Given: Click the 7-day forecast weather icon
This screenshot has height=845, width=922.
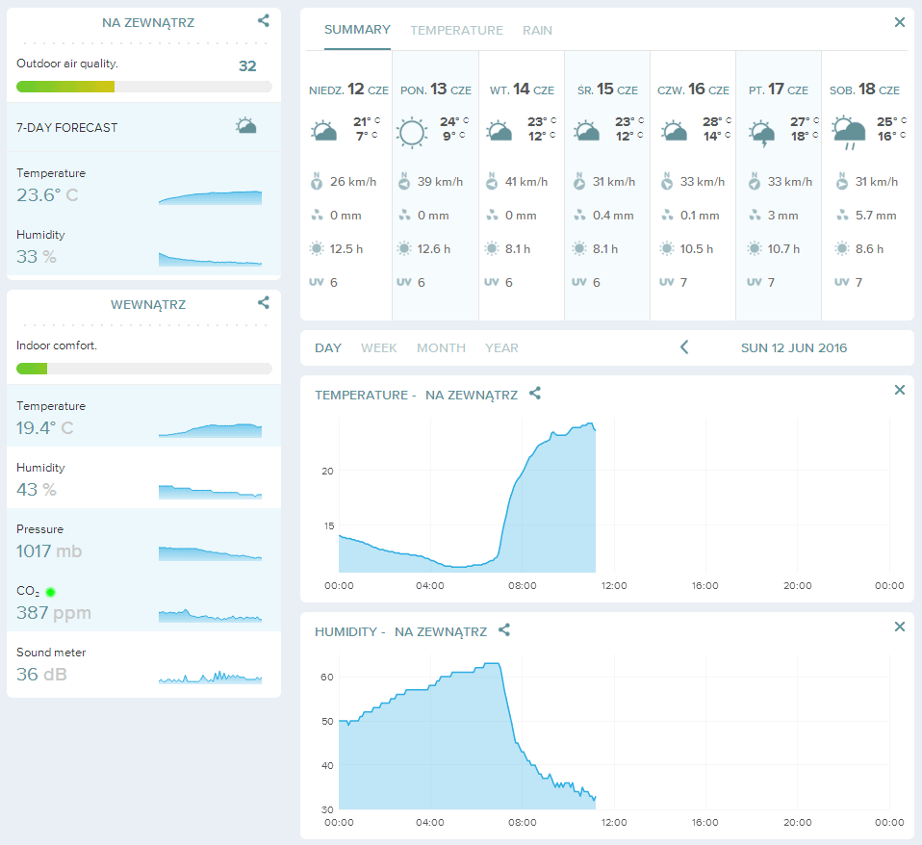Looking at the screenshot, I should pos(246,127).
